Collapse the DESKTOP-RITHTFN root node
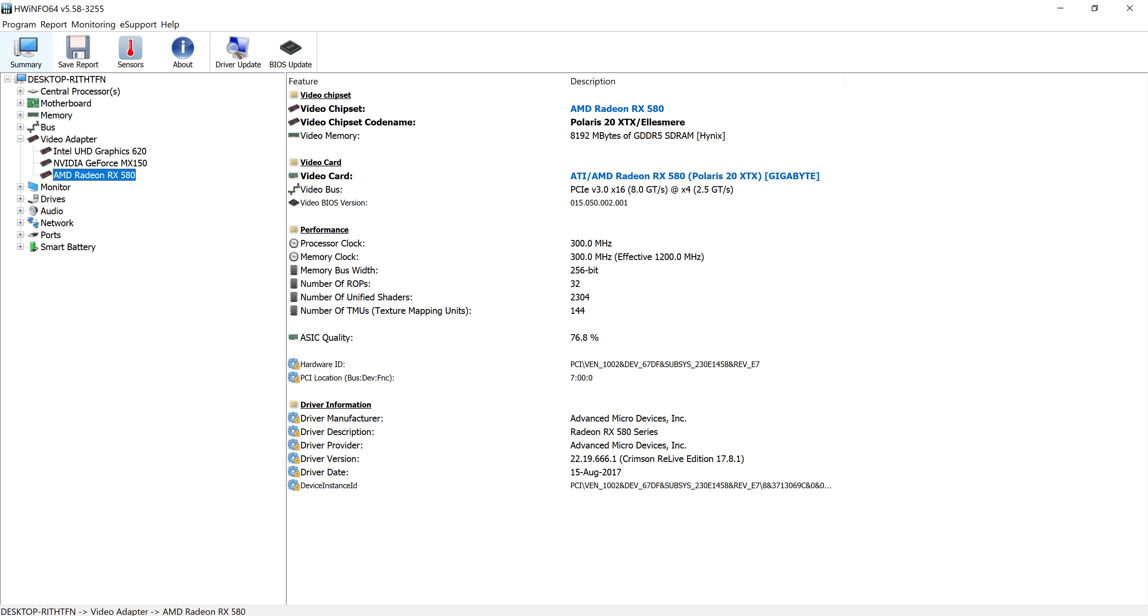Screen dimensions: 1148x616 7,79
